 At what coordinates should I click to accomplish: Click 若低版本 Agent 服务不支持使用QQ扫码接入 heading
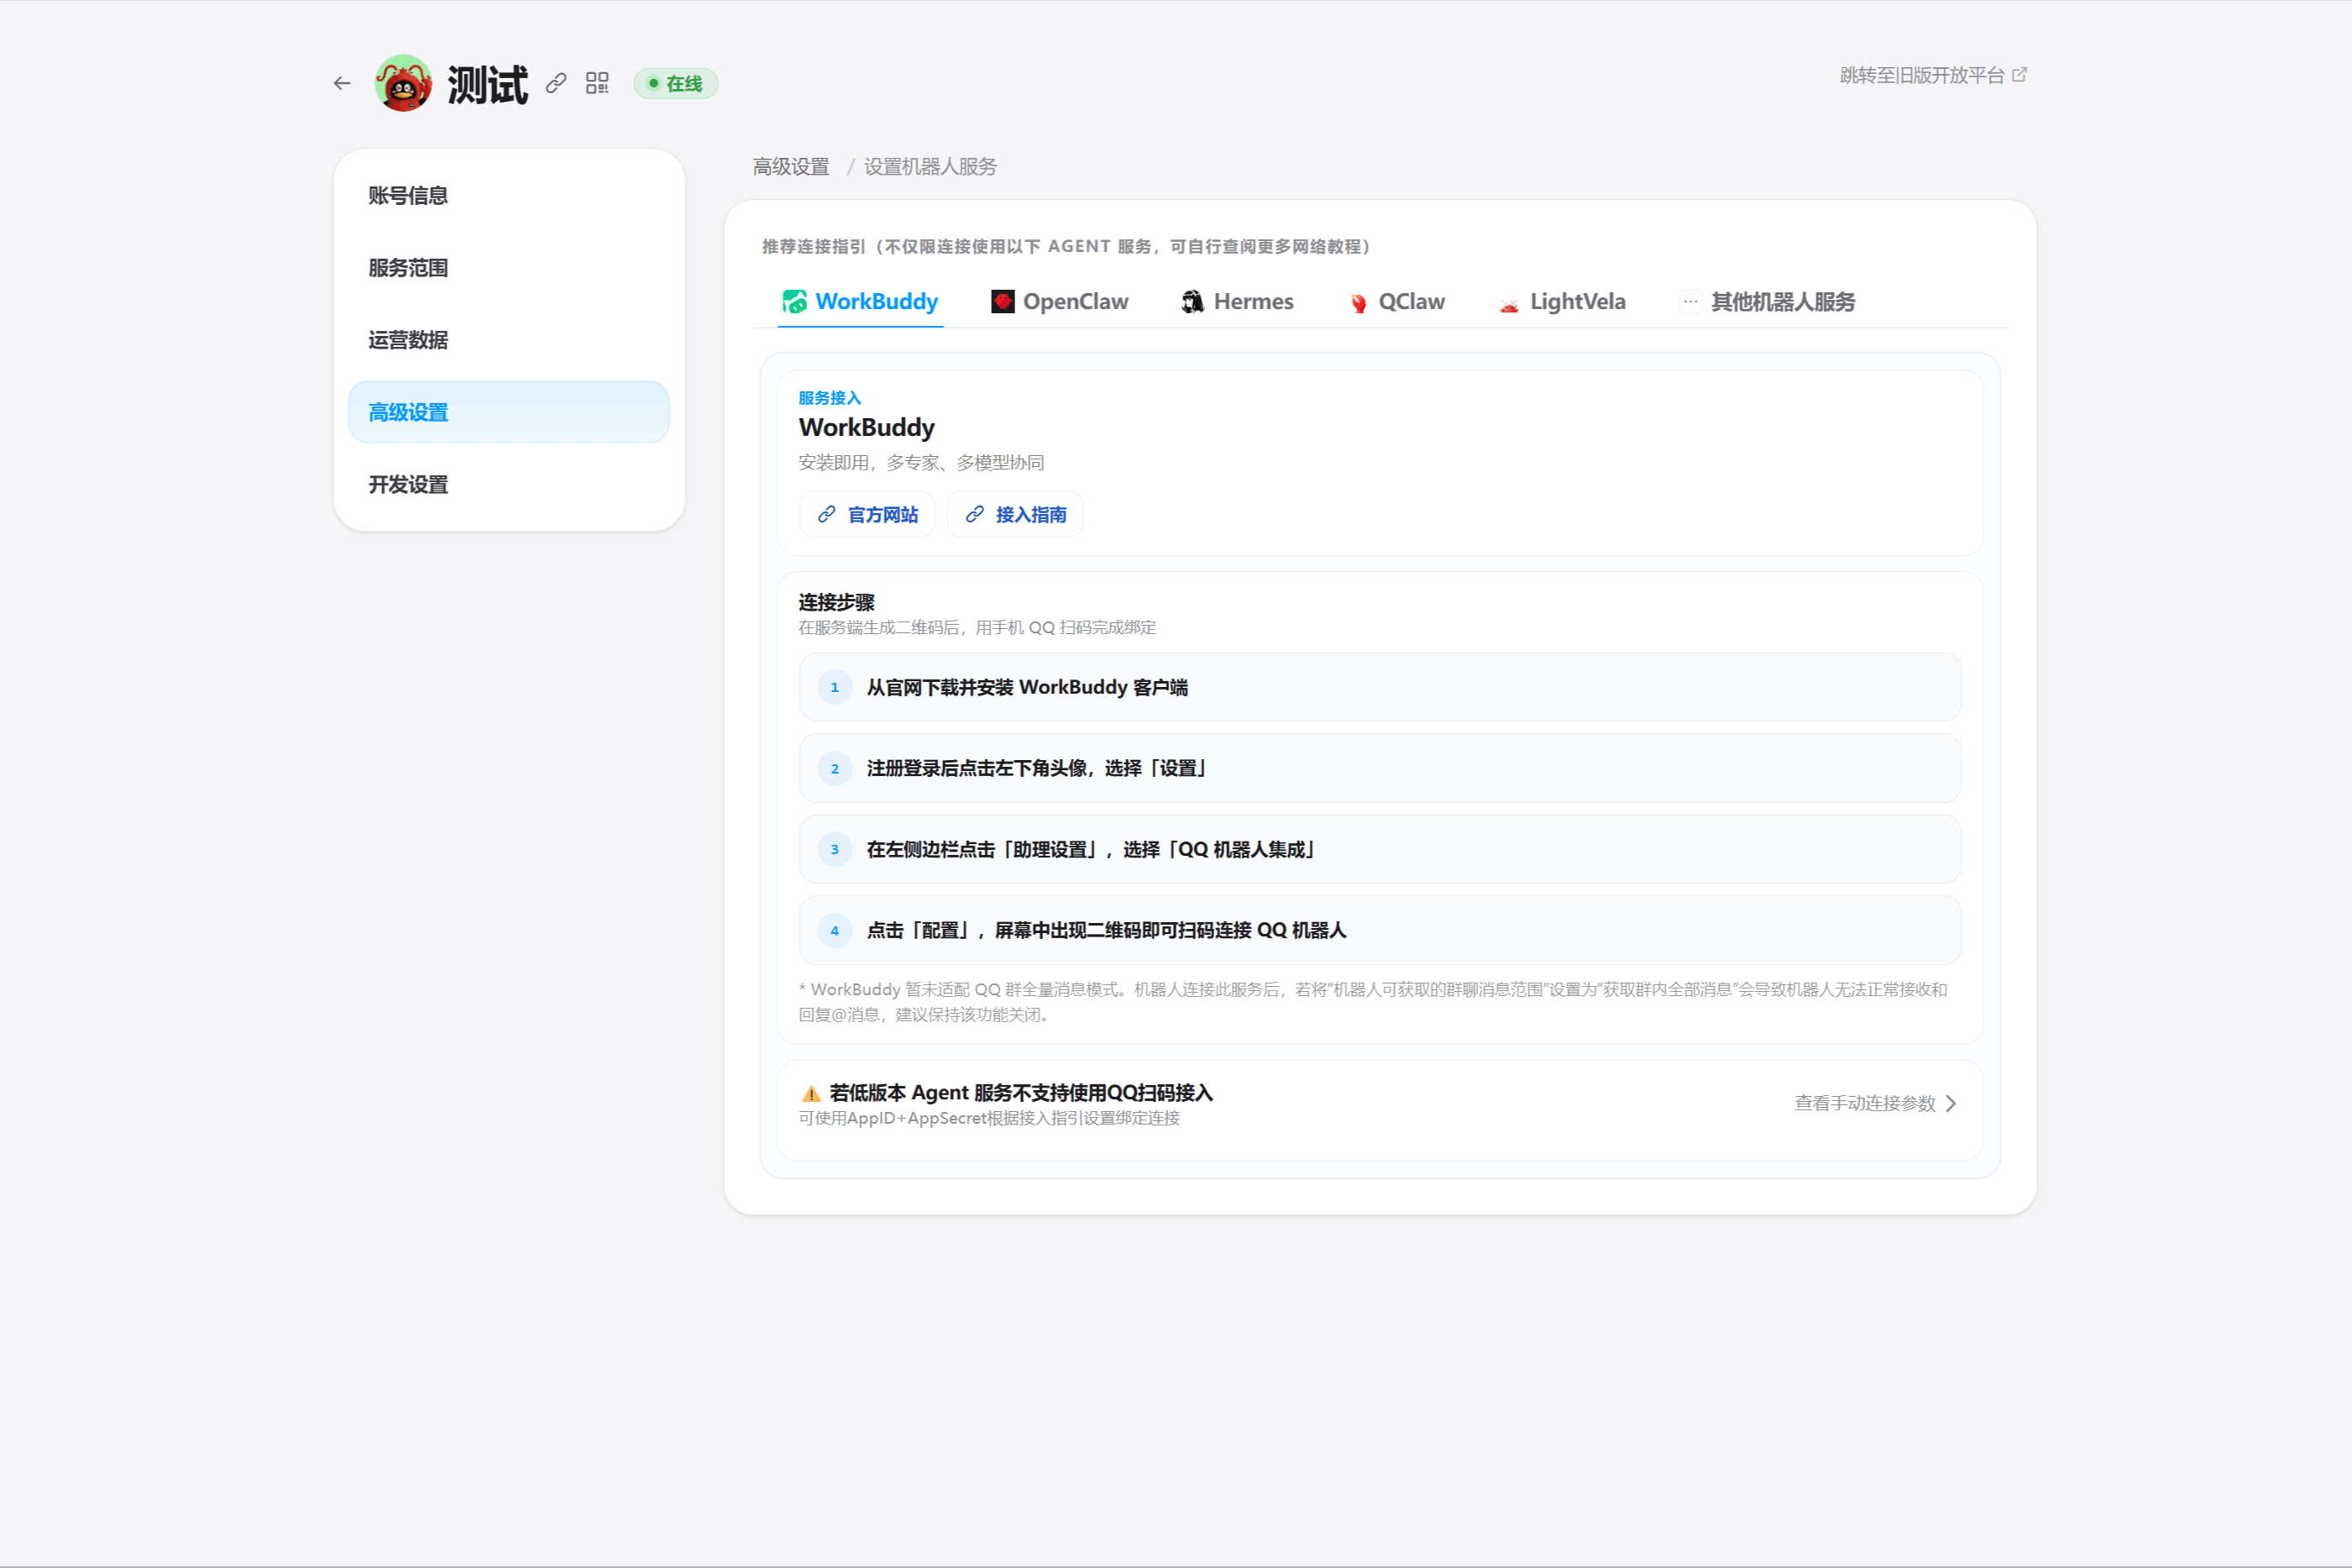pyautogui.click(x=1020, y=1093)
